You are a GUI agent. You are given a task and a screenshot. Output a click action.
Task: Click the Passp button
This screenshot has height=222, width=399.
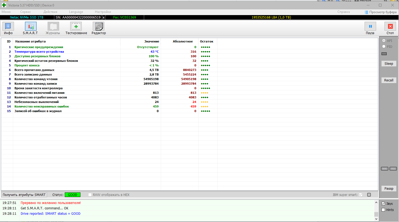click(389, 189)
